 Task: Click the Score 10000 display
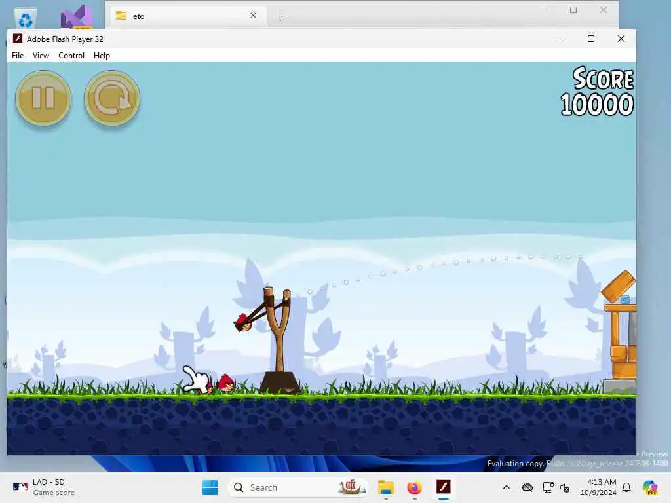(598, 91)
